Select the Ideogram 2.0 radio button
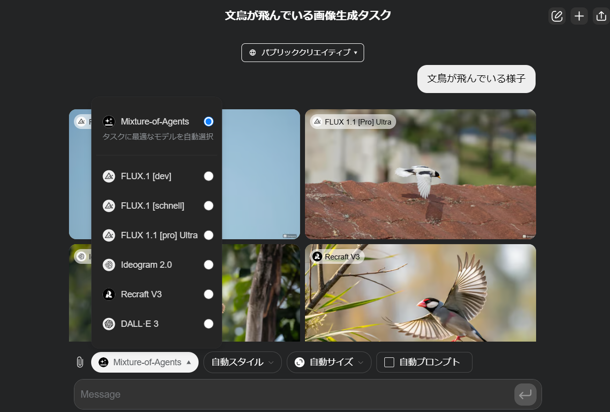This screenshot has height=412, width=610. tap(208, 265)
